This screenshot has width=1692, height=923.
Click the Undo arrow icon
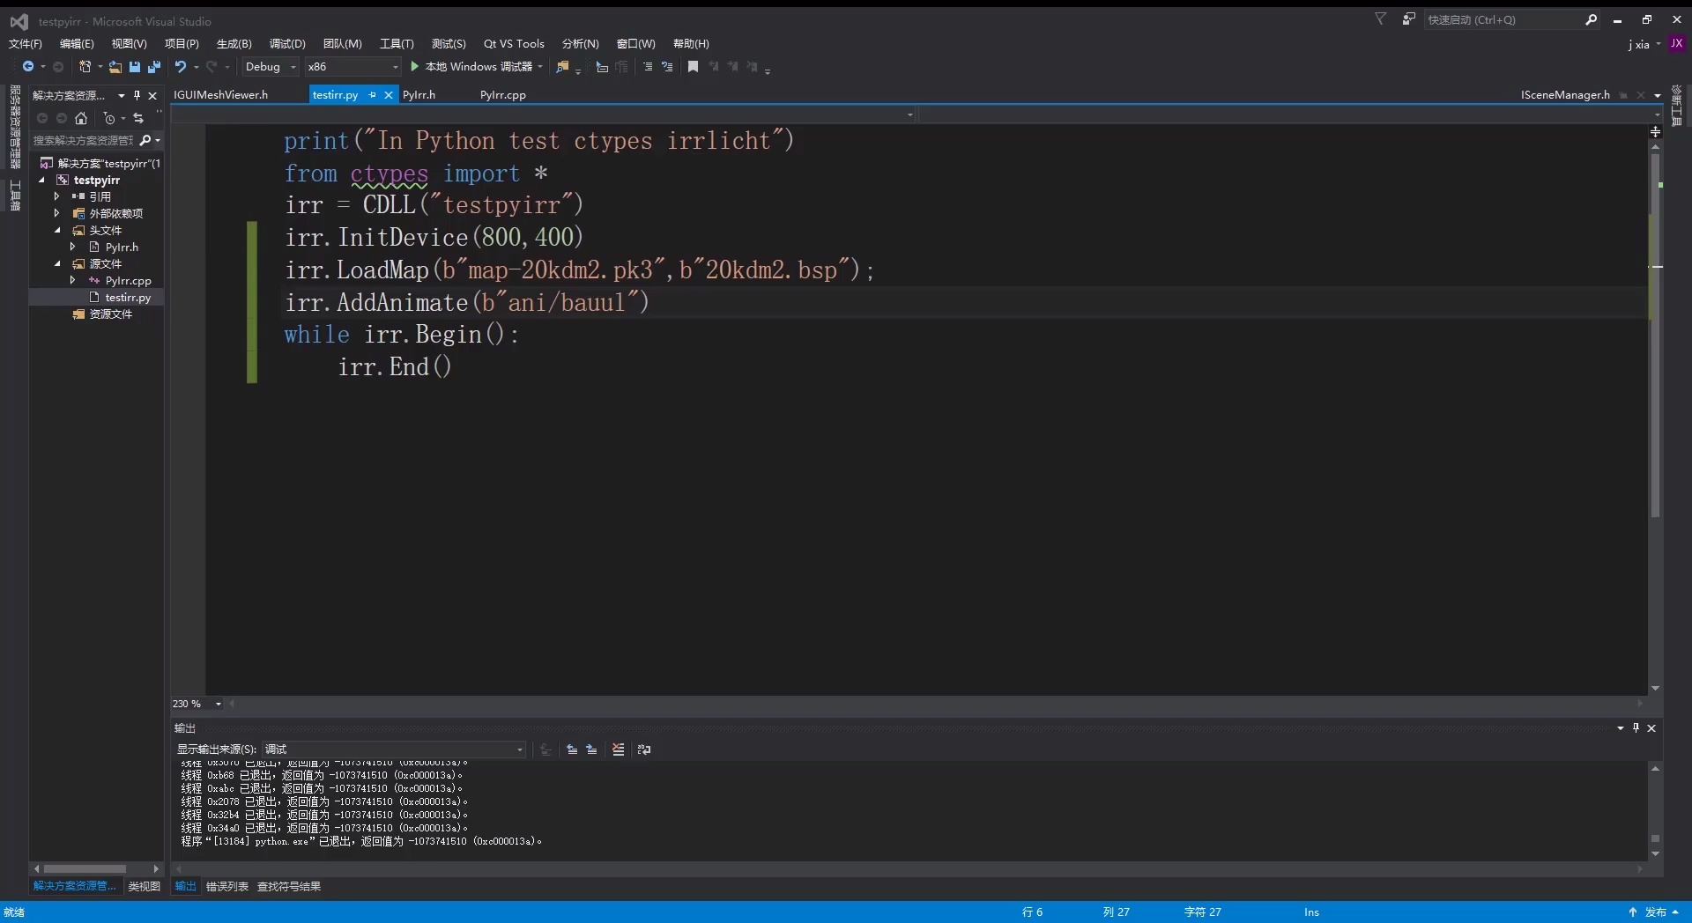click(180, 67)
